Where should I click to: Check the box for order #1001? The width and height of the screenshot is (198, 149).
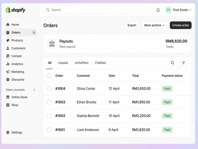click(x=49, y=130)
